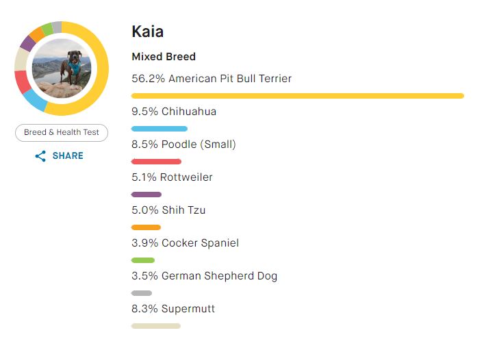Click the 5.1% Rottweiler breed label
495x337 pixels.
point(172,177)
